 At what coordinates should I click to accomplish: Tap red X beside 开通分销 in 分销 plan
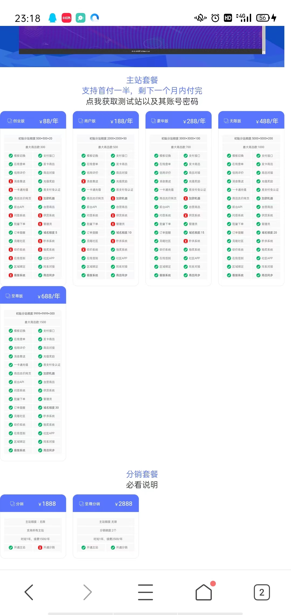(40, 547)
